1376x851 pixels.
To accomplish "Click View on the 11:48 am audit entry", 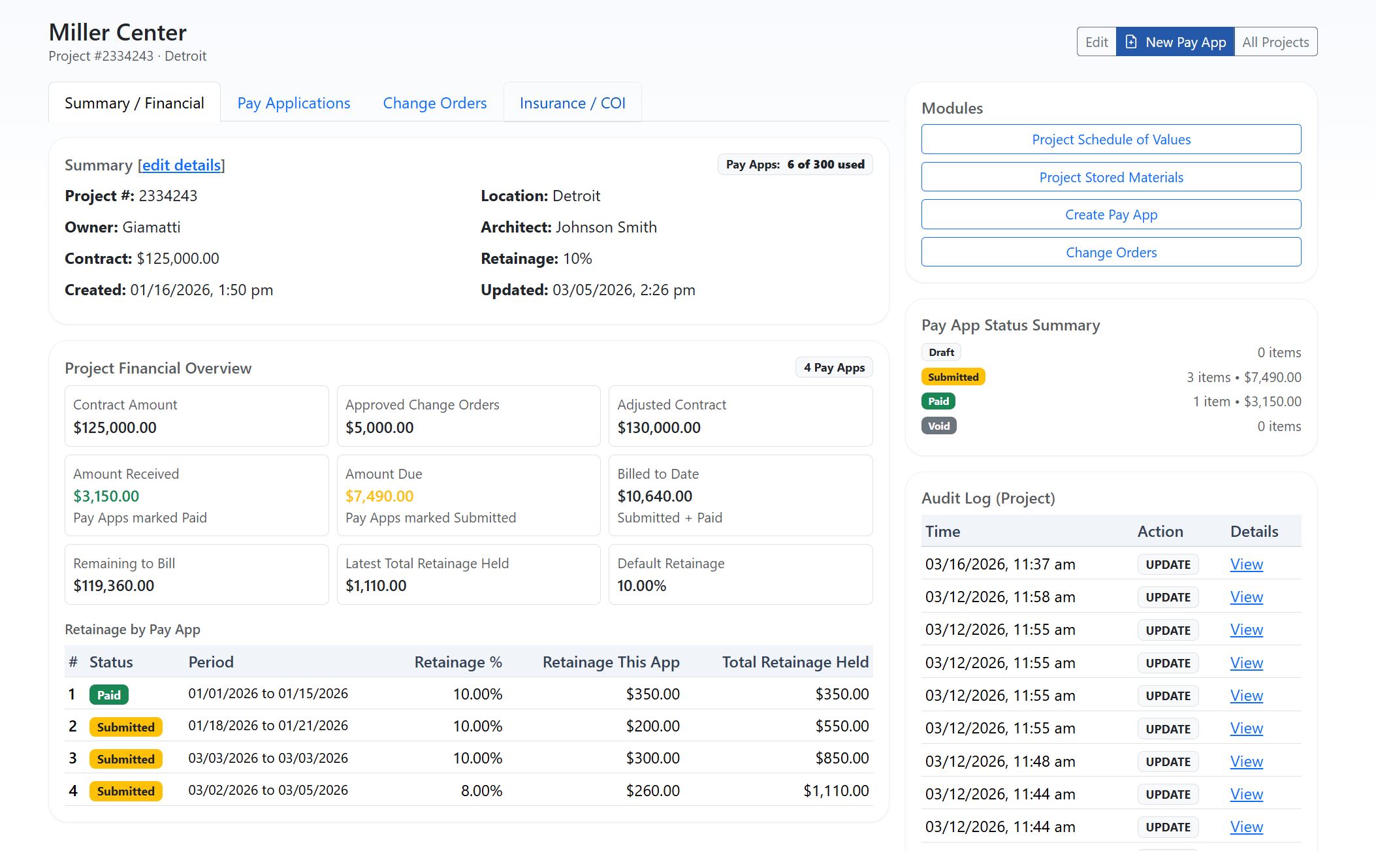I will click(x=1245, y=762).
